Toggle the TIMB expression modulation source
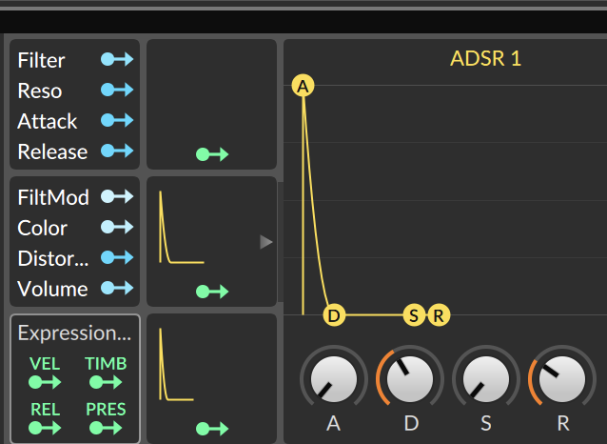 pyautogui.click(x=106, y=383)
